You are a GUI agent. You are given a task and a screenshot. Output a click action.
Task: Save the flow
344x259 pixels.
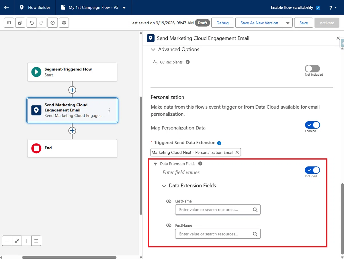[304, 23]
